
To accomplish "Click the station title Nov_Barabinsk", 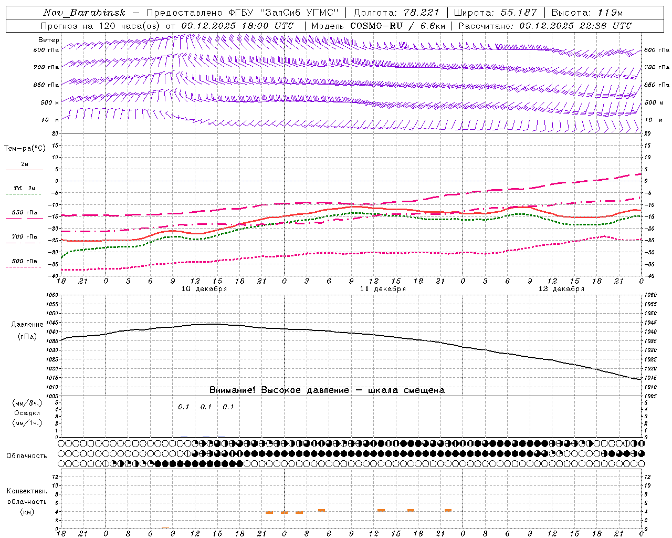I will pyautogui.click(x=85, y=13).
